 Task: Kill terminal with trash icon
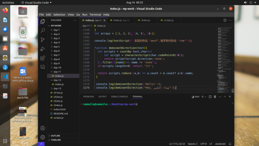coord(215,97)
